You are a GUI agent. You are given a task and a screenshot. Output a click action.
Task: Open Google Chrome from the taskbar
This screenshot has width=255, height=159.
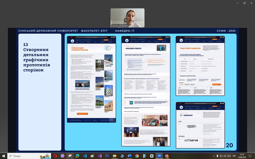click(x=137, y=156)
